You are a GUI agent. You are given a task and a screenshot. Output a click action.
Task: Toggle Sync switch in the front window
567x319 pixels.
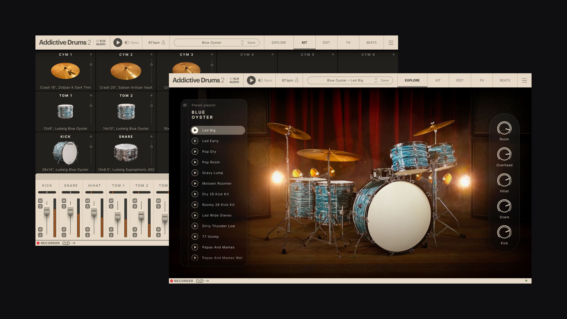click(x=260, y=80)
